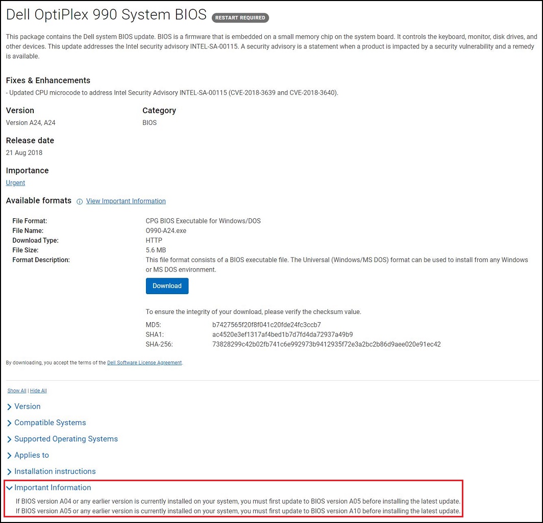Click the 5.6 MB file size value
Screen dimensions: 543x523
[156, 250]
